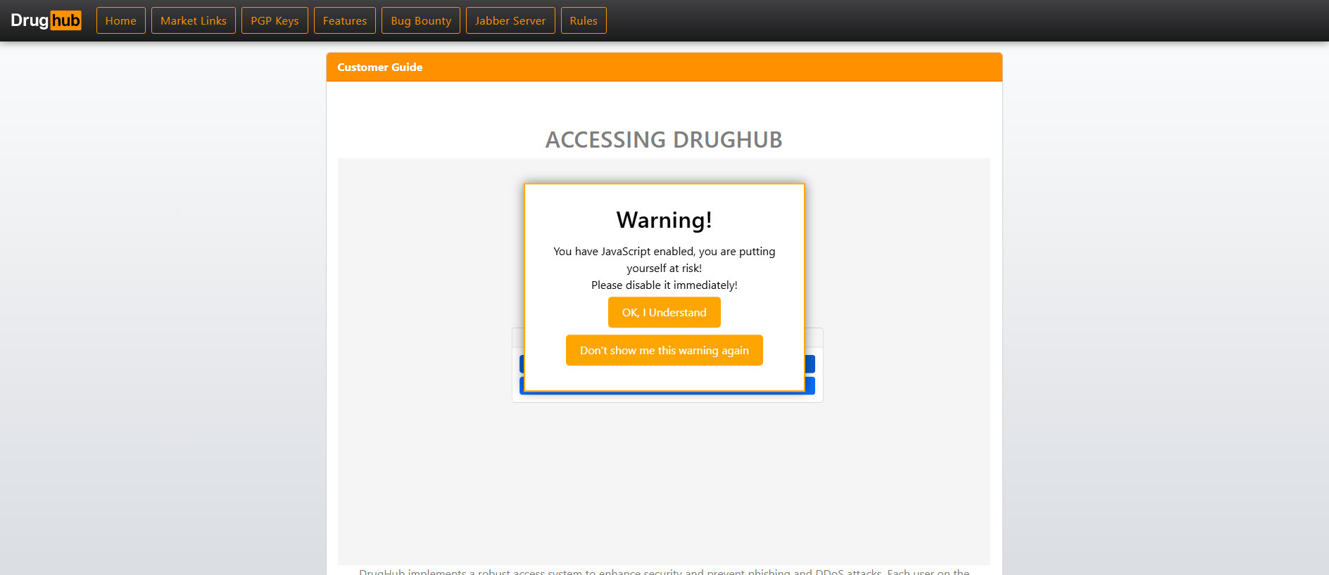Click the Customer Guide header text

coord(380,67)
